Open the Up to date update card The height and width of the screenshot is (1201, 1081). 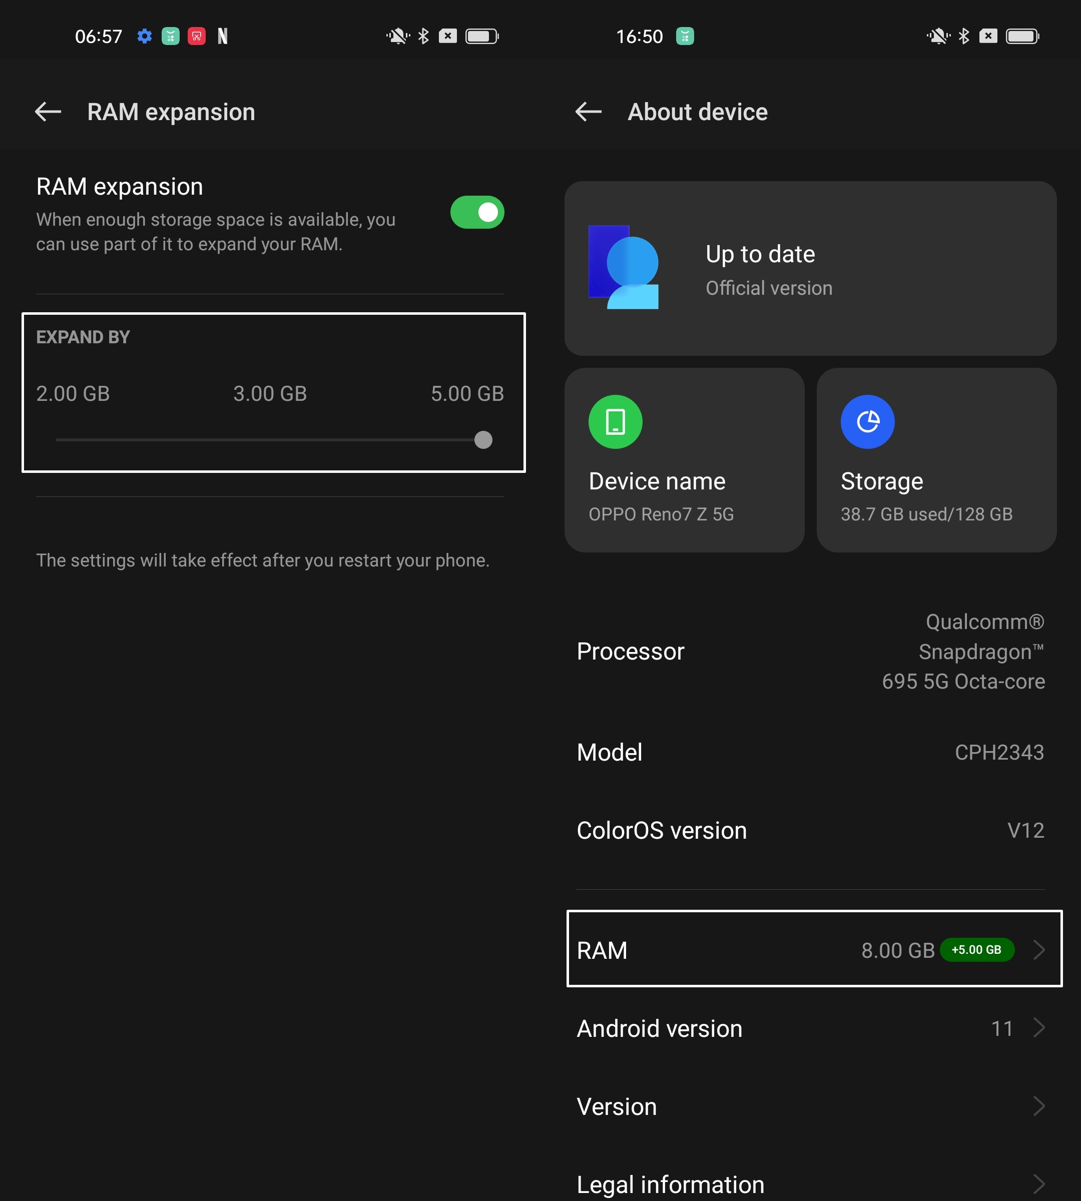pyautogui.click(x=810, y=268)
